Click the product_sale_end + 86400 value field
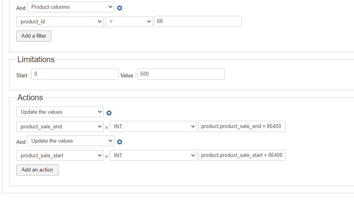This screenshot has height=206, width=354. 242,127
